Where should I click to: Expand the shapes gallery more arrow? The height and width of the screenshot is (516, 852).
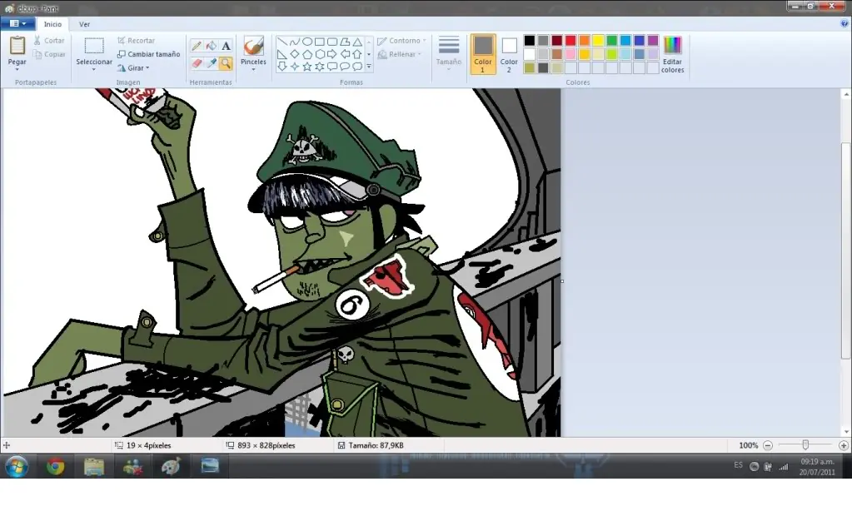point(369,67)
